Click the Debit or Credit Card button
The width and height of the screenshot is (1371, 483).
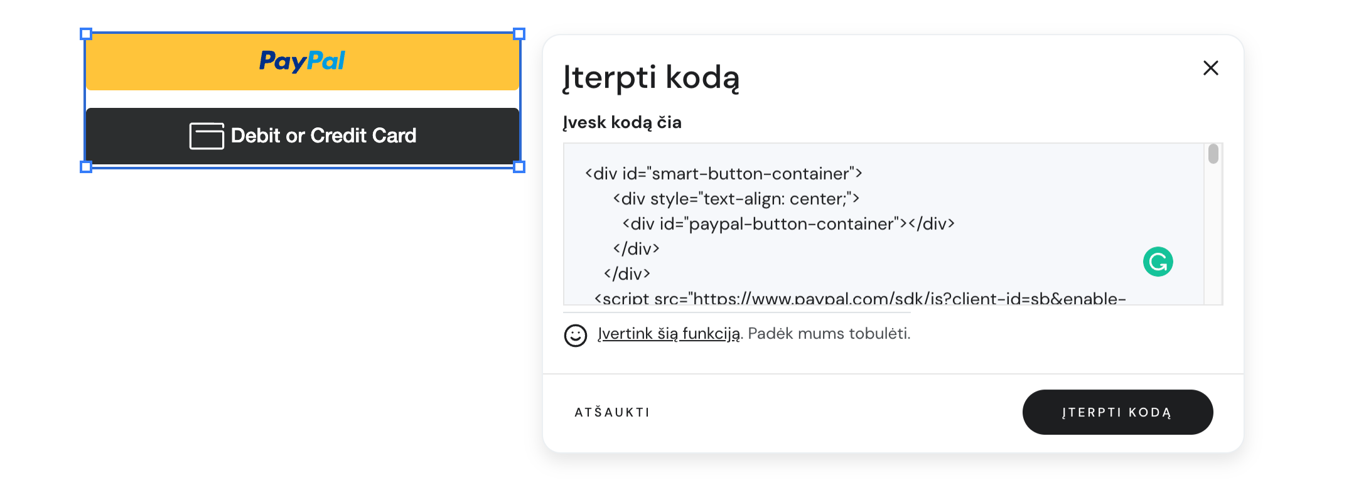[302, 135]
